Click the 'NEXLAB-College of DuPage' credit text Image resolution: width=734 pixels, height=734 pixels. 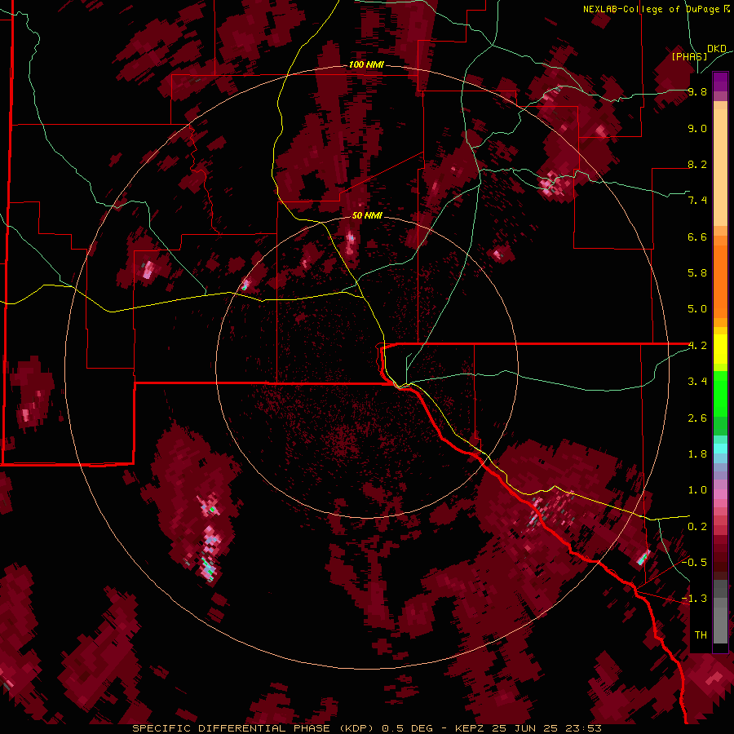[x=652, y=9]
